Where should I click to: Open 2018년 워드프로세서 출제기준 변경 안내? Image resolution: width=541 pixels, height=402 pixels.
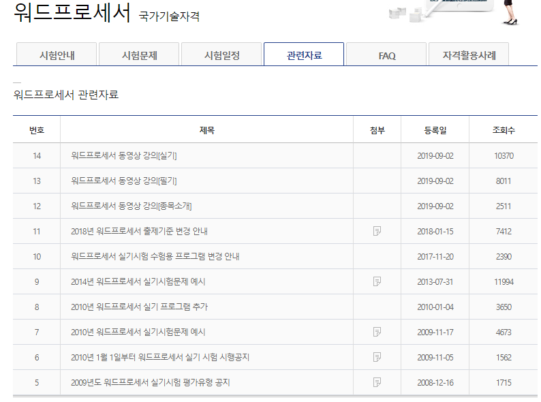tap(140, 231)
